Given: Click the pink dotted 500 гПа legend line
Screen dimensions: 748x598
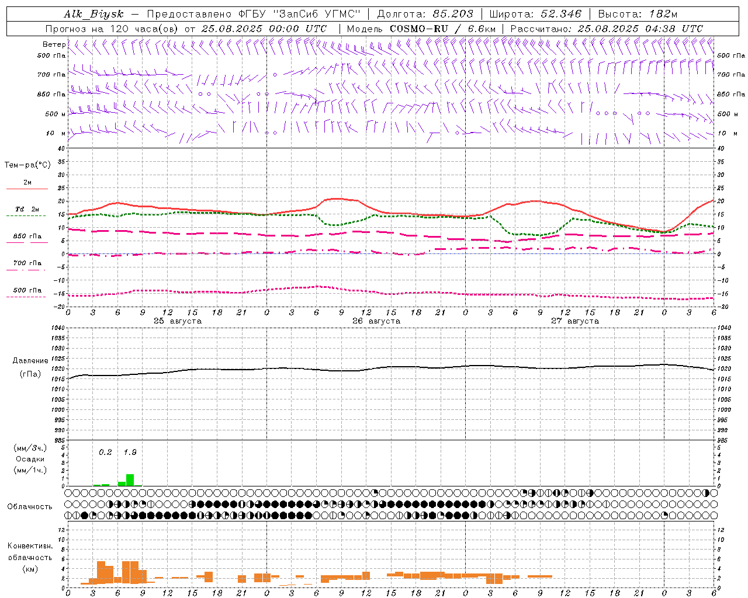Looking at the screenshot, I should pos(26,297).
